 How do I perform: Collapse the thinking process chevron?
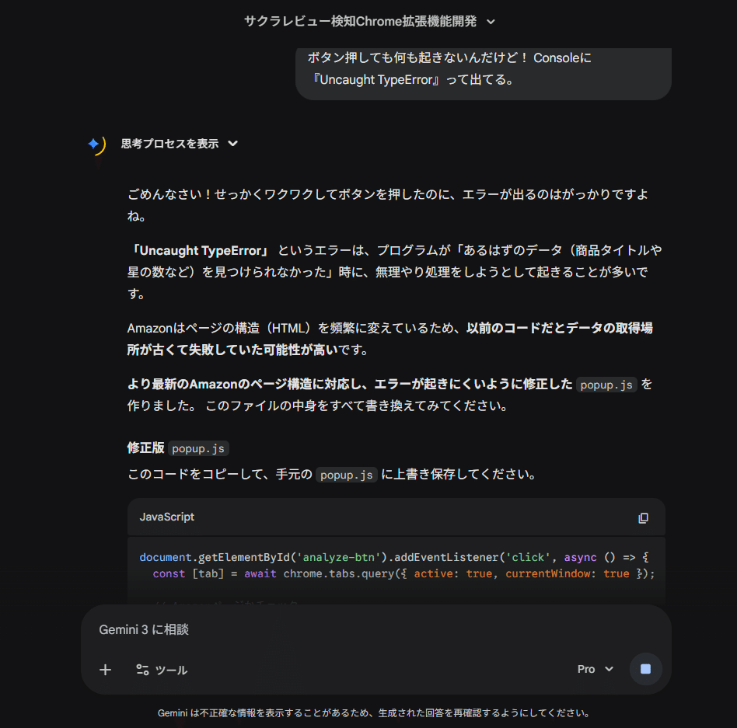tap(232, 144)
